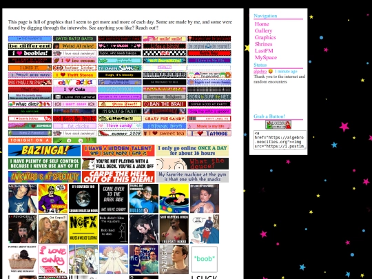Click the 'Carpe the hell out of this diem' stamp
The image size is (372, 279).
click(x=118, y=176)
